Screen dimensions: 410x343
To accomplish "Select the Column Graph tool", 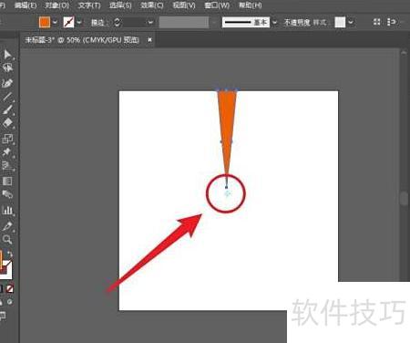I will (7, 210).
